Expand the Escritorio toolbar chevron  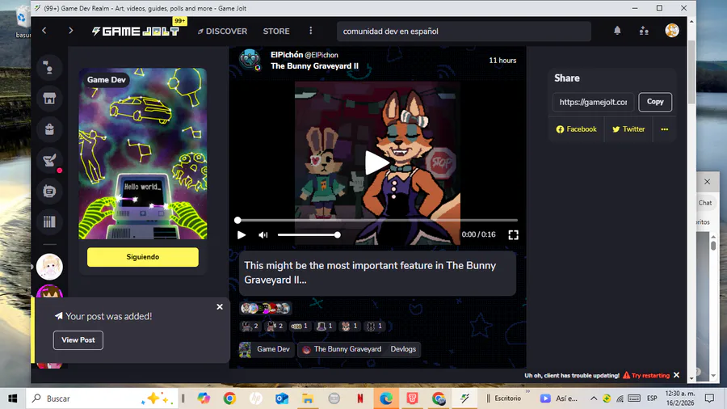pyautogui.click(x=527, y=392)
